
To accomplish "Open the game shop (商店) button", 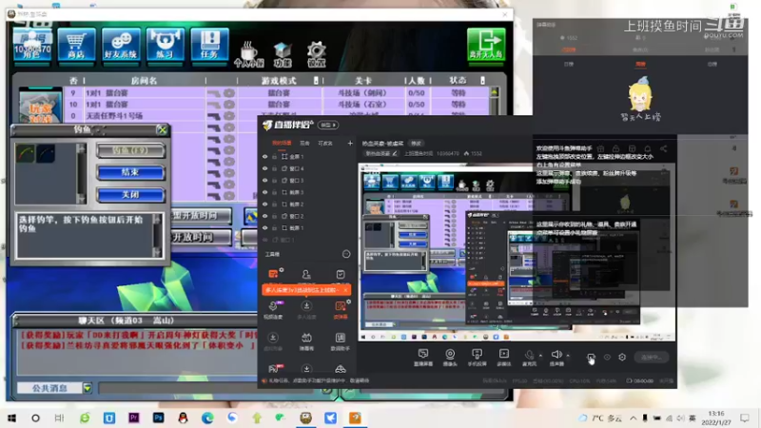I will pyautogui.click(x=76, y=45).
